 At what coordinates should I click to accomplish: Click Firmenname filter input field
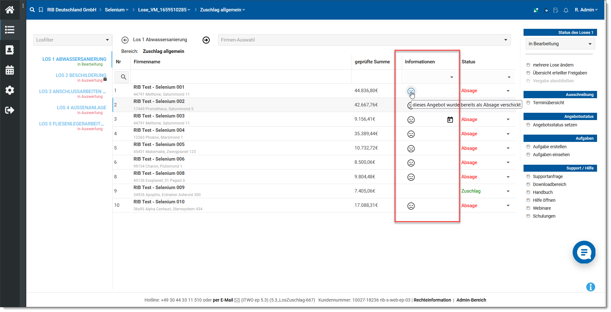pyautogui.click(x=241, y=77)
